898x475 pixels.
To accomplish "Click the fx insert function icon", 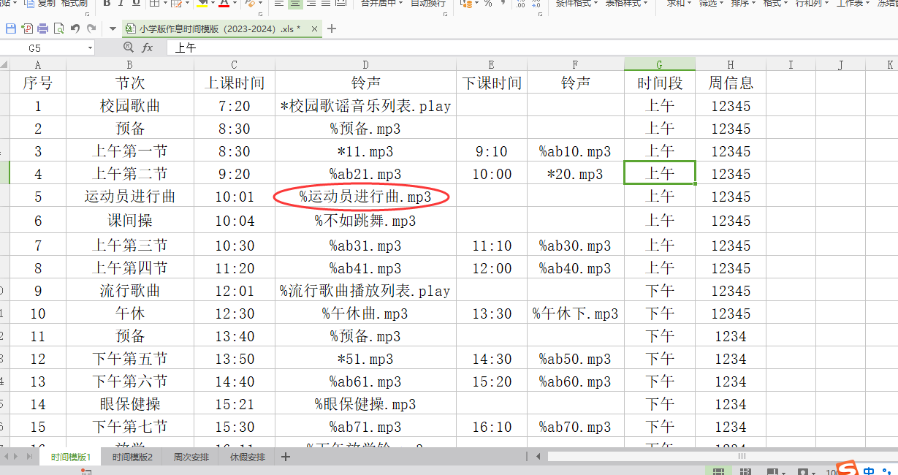I will [x=147, y=47].
